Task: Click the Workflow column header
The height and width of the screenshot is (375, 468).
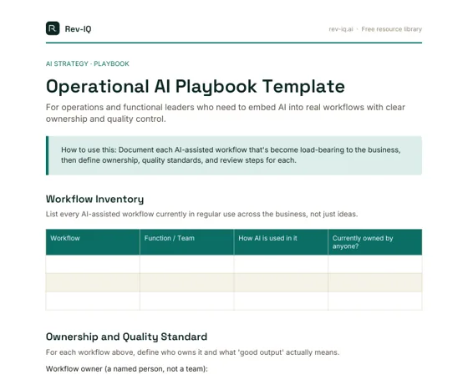Action: [93, 242]
